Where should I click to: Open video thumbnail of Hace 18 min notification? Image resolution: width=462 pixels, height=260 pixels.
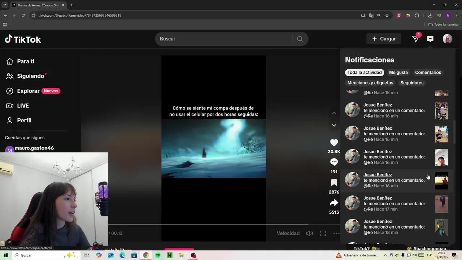[x=442, y=227]
